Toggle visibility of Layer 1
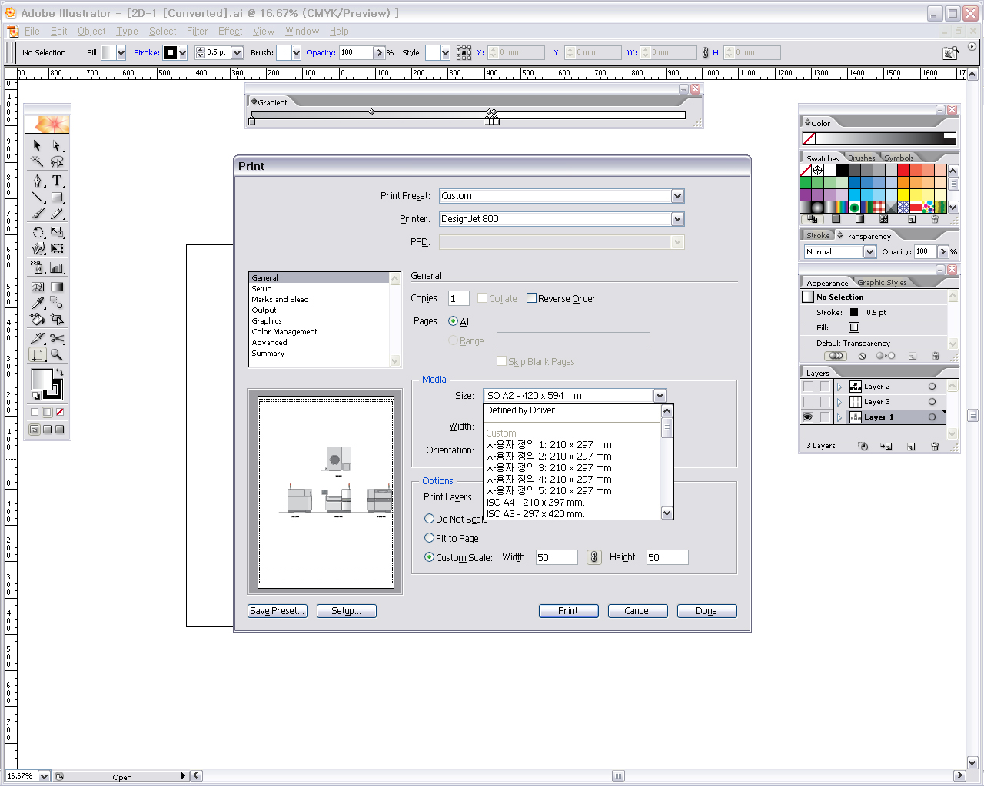The width and height of the screenshot is (984, 787). [807, 417]
